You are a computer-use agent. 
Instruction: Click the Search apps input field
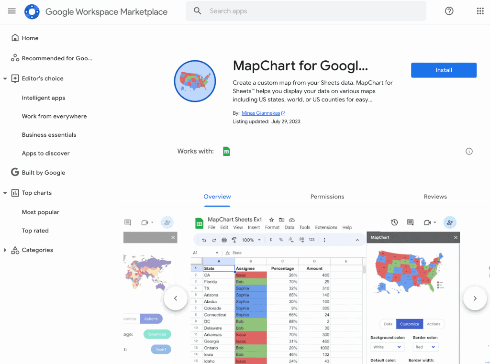[306, 11]
